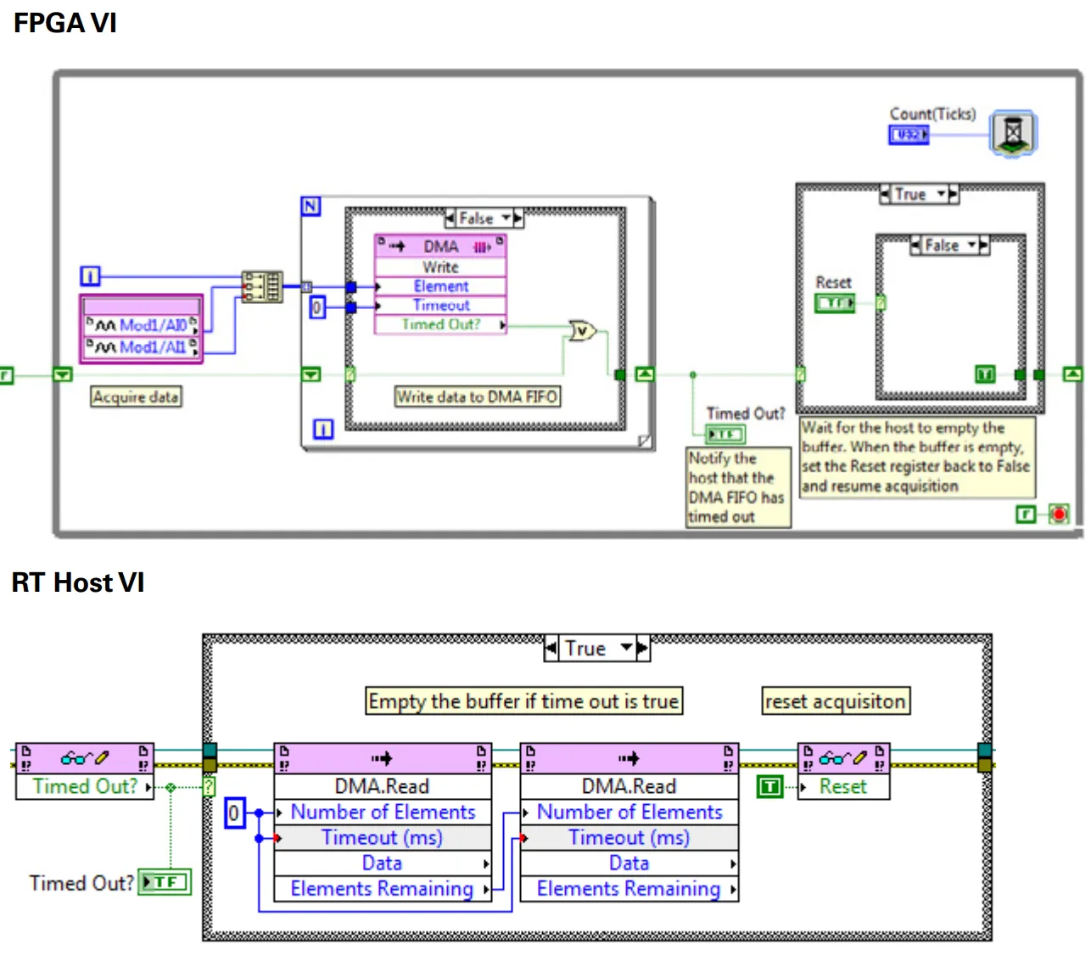Select Timeout (ms) on the second DMA.Read node
Image resolution: width=1091 pixels, height=956 pixels.
629,838
